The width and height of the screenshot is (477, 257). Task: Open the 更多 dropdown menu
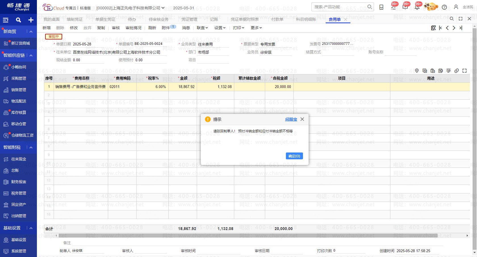click(256, 28)
